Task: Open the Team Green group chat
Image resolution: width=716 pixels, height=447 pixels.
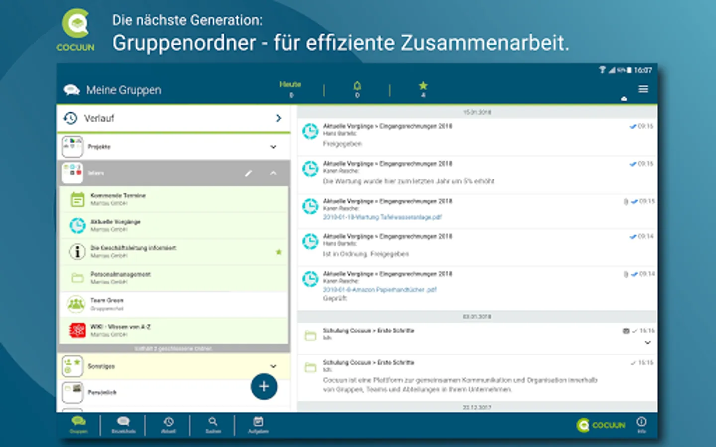Action: tap(174, 304)
